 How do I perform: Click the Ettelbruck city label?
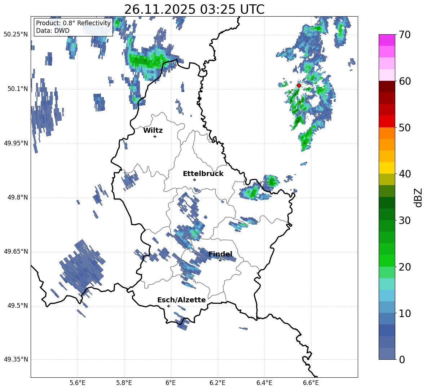point(203,174)
